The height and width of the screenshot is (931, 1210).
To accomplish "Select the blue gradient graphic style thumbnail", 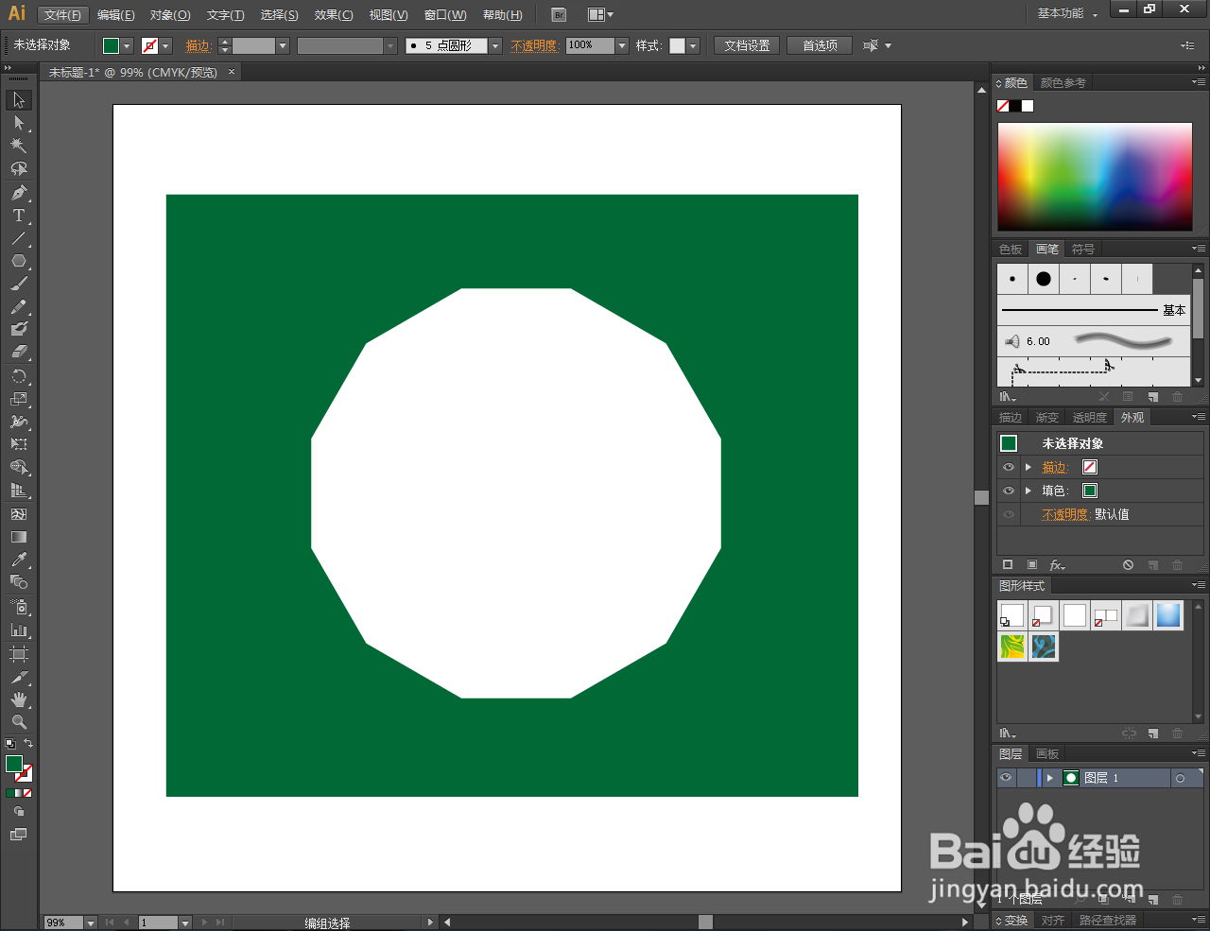I will pos(1168,615).
